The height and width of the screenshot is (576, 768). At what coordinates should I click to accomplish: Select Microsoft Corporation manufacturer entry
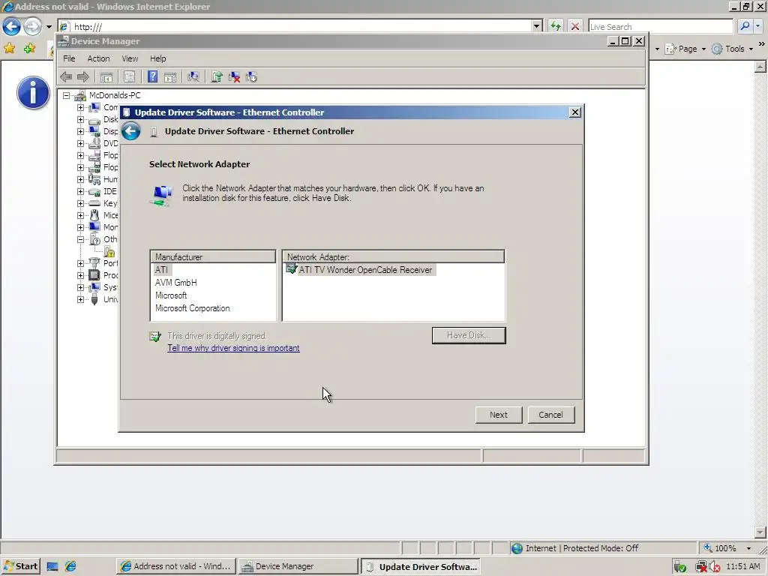(x=193, y=308)
